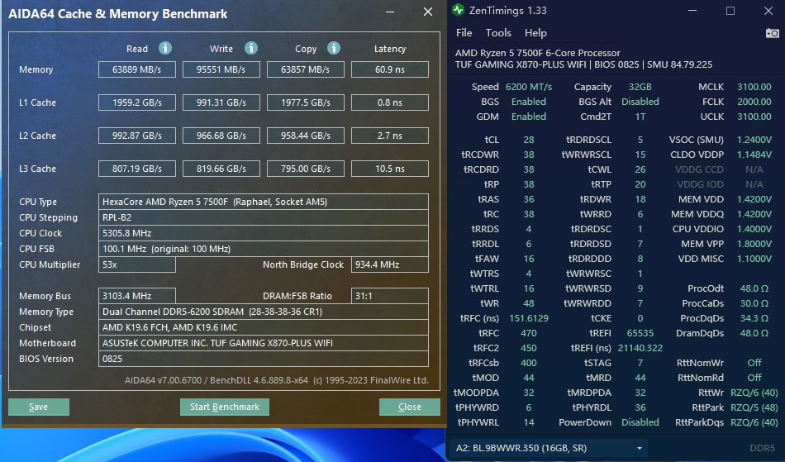Click the Copy info icon in AIDA64
The width and height of the screenshot is (785, 462).
[x=334, y=48]
